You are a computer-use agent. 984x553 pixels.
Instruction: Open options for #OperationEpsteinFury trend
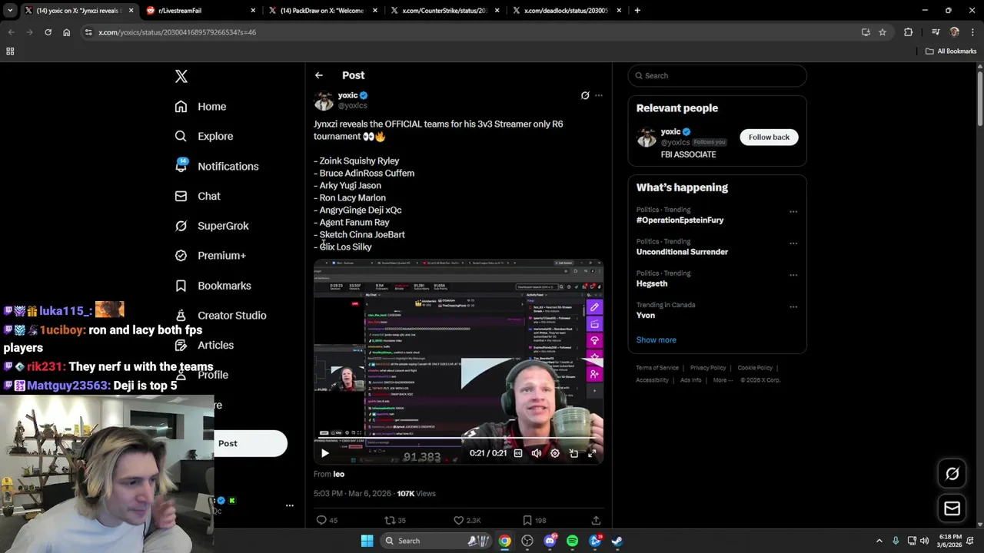point(793,212)
